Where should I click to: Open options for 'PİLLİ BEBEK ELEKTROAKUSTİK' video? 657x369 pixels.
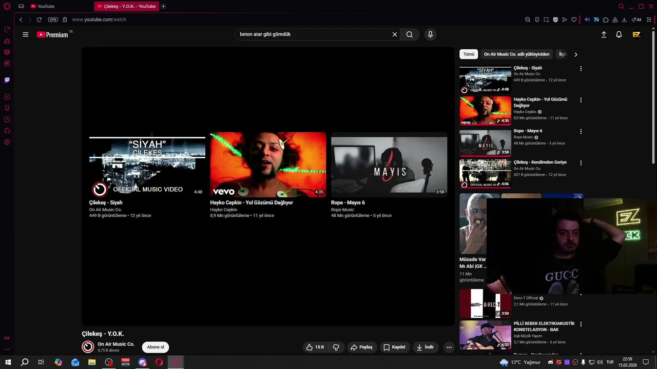pyautogui.click(x=581, y=324)
